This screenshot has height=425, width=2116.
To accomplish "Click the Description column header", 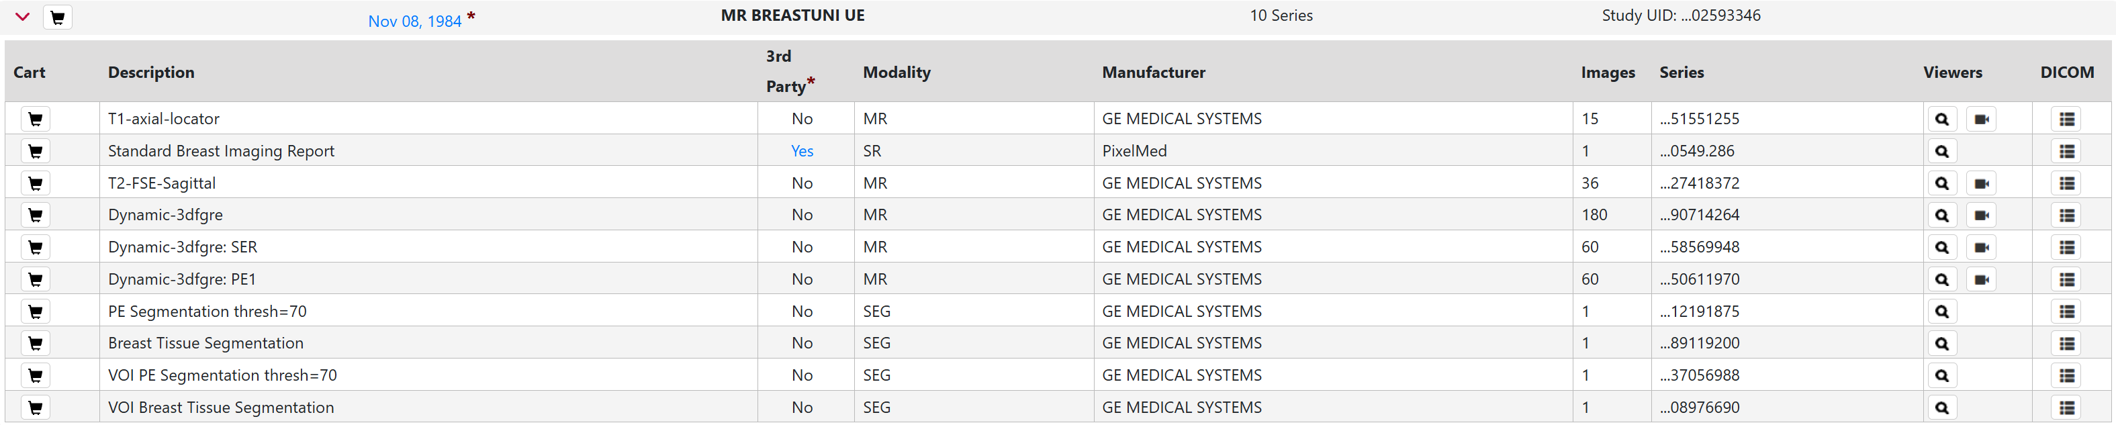I will click(x=151, y=73).
